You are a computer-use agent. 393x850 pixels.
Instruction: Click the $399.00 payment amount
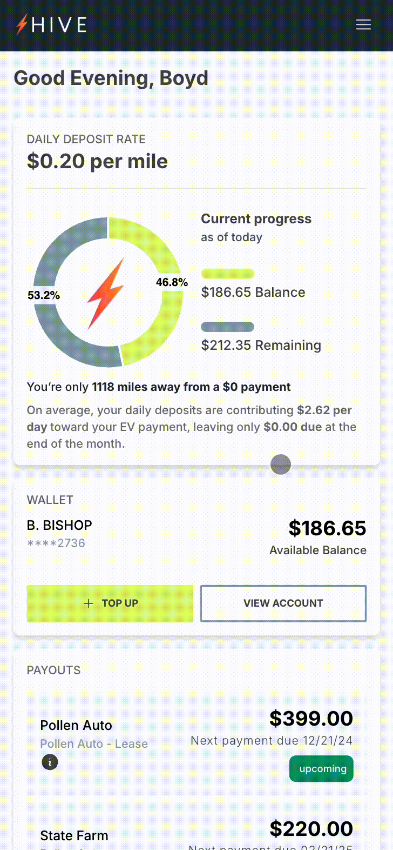tap(311, 719)
